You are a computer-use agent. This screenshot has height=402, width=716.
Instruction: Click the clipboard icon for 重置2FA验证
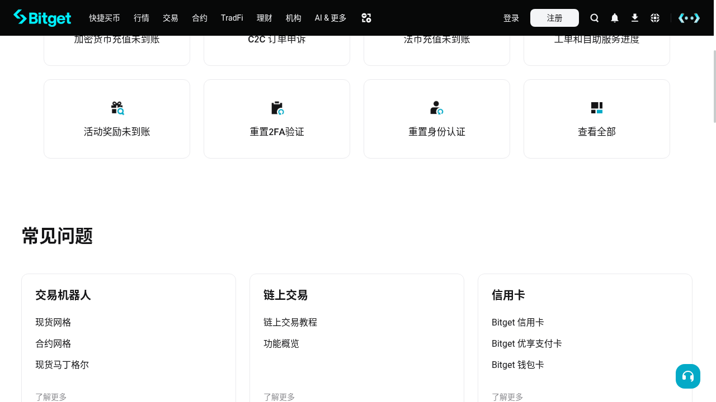277,108
